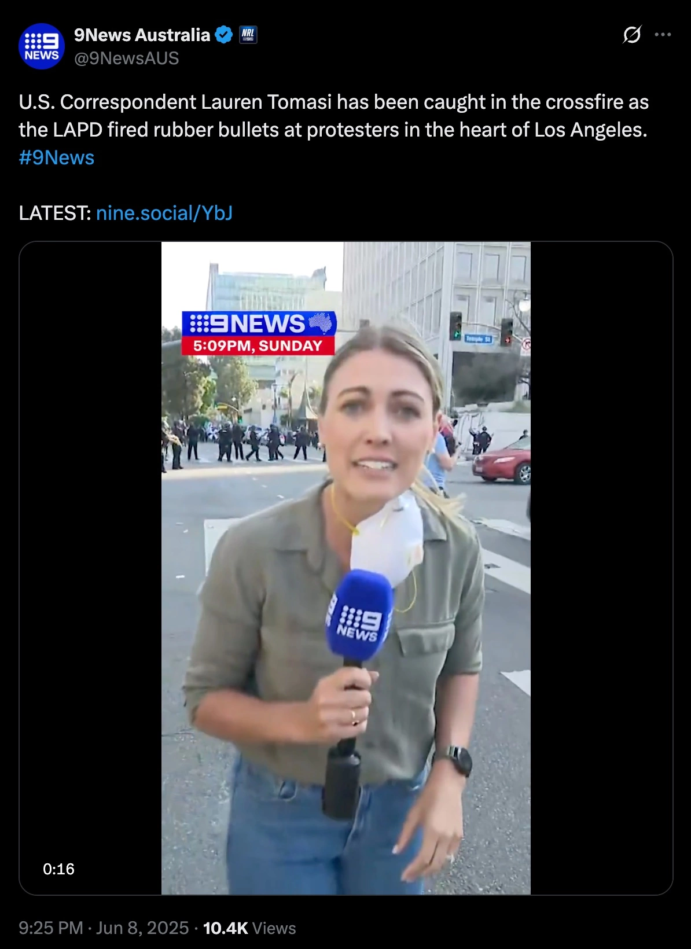Image resolution: width=691 pixels, height=949 pixels.
Task: Open the 9News Australia profile avatar
Action: (x=42, y=46)
